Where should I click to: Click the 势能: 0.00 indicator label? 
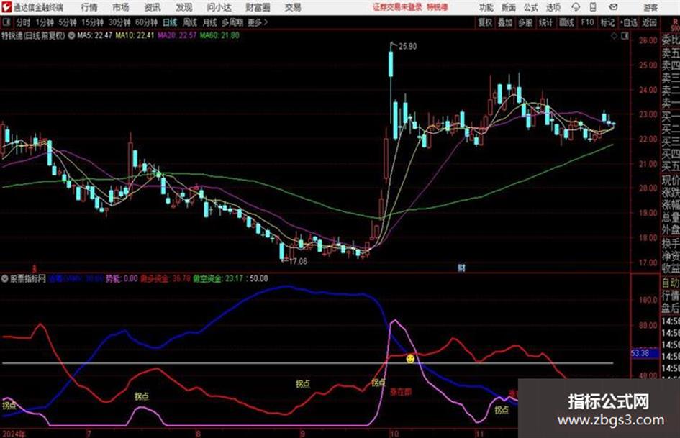122,278
